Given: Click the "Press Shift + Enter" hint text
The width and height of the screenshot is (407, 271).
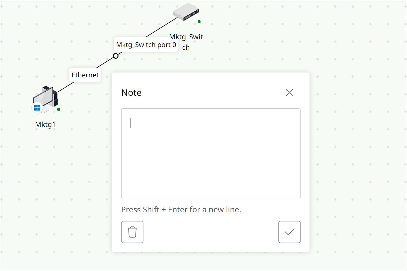Looking at the screenshot, I should pos(181,210).
